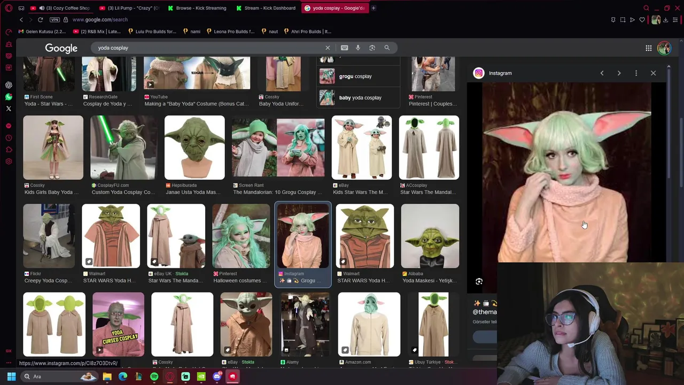This screenshot has height=385, width=684.
Task: Open Lulu Pro Builds bookmark
Action: (x=152, y=32)
